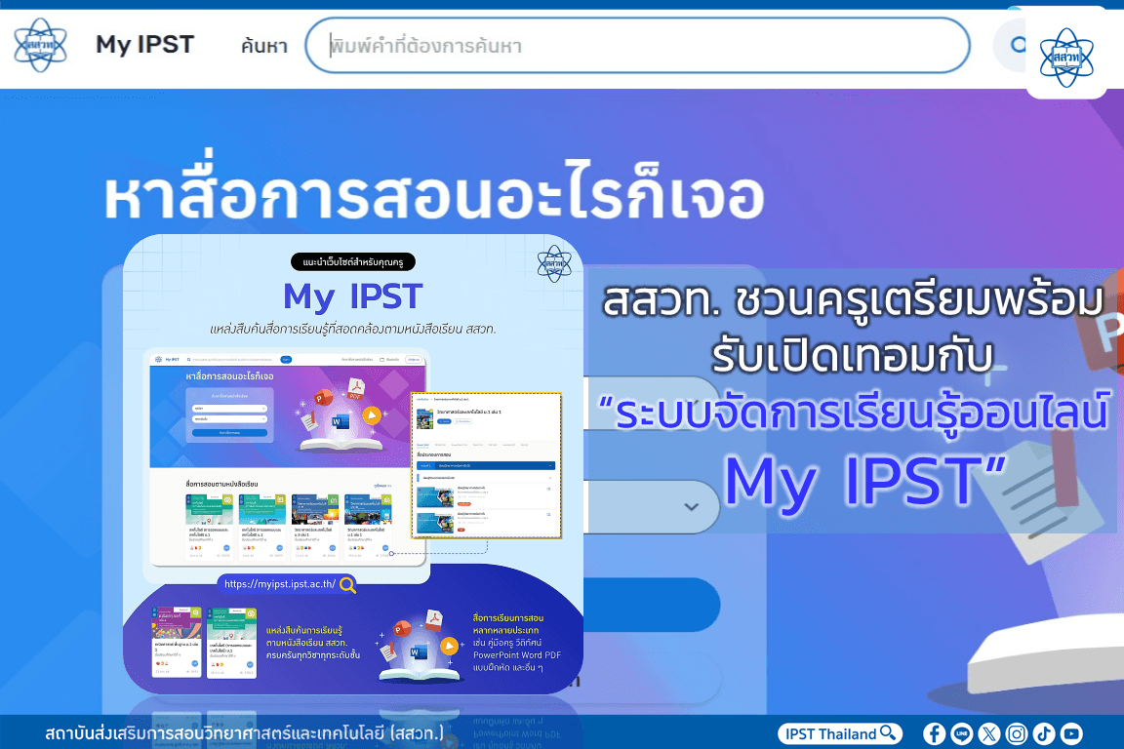Expand the dropdown chevron on the partly covered select field
This screenshot has height=749, width=1124.
691,507
